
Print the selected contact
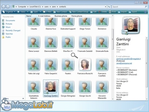point(112,12)
